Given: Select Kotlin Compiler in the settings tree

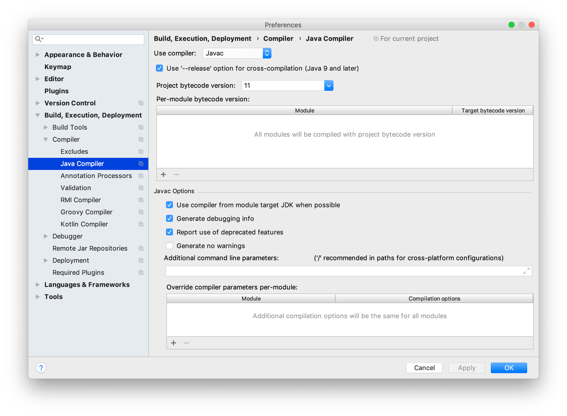Looking at the screenshot, I should click(84, 224).
